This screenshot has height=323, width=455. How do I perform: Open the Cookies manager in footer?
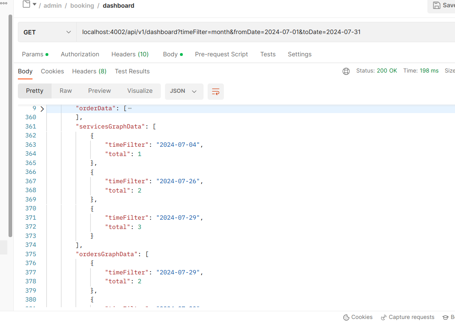pos(357,317)
